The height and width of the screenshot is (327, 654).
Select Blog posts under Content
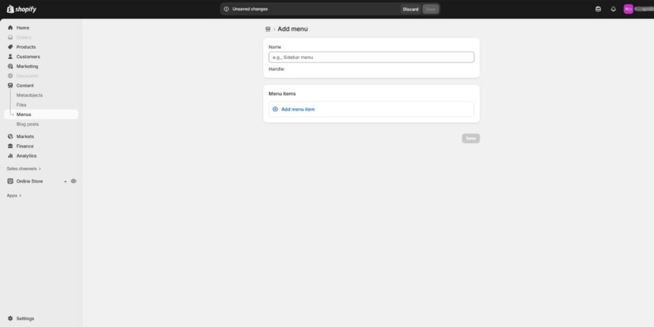click(27, 124)
